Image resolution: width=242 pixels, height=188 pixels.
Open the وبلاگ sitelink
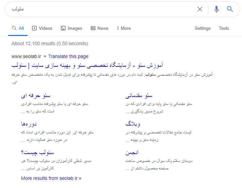click(x=133, y=124)
